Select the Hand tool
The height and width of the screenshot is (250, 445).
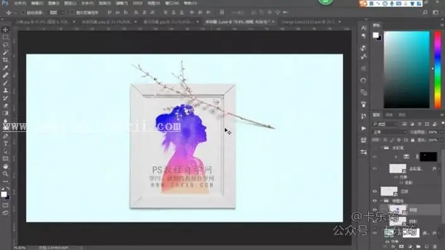pyautogui.click(x=6, y=166)
